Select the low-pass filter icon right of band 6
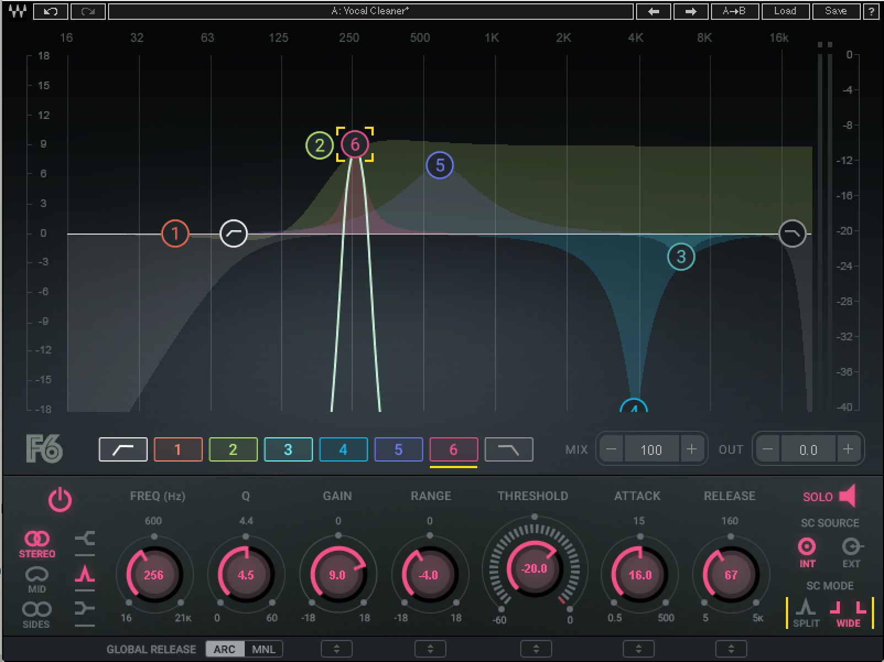884x662 pixels. pos(509,449)
